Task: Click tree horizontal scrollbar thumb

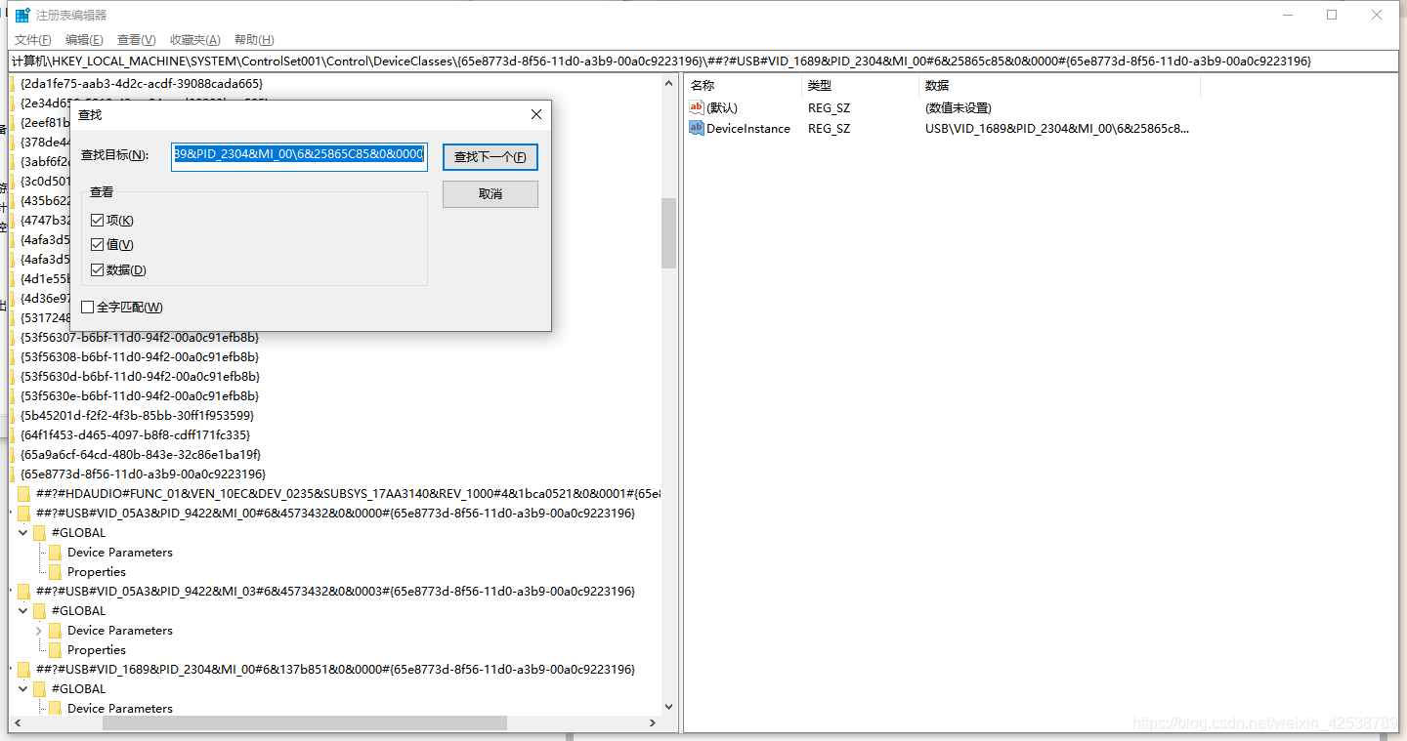Action: pos(305,723)
